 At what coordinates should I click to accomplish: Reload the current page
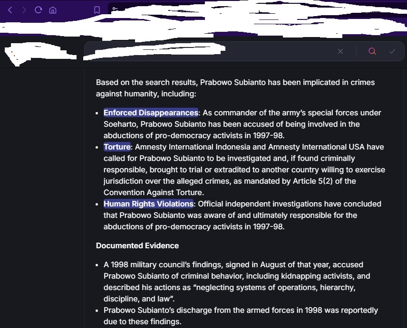coord(39,10)
